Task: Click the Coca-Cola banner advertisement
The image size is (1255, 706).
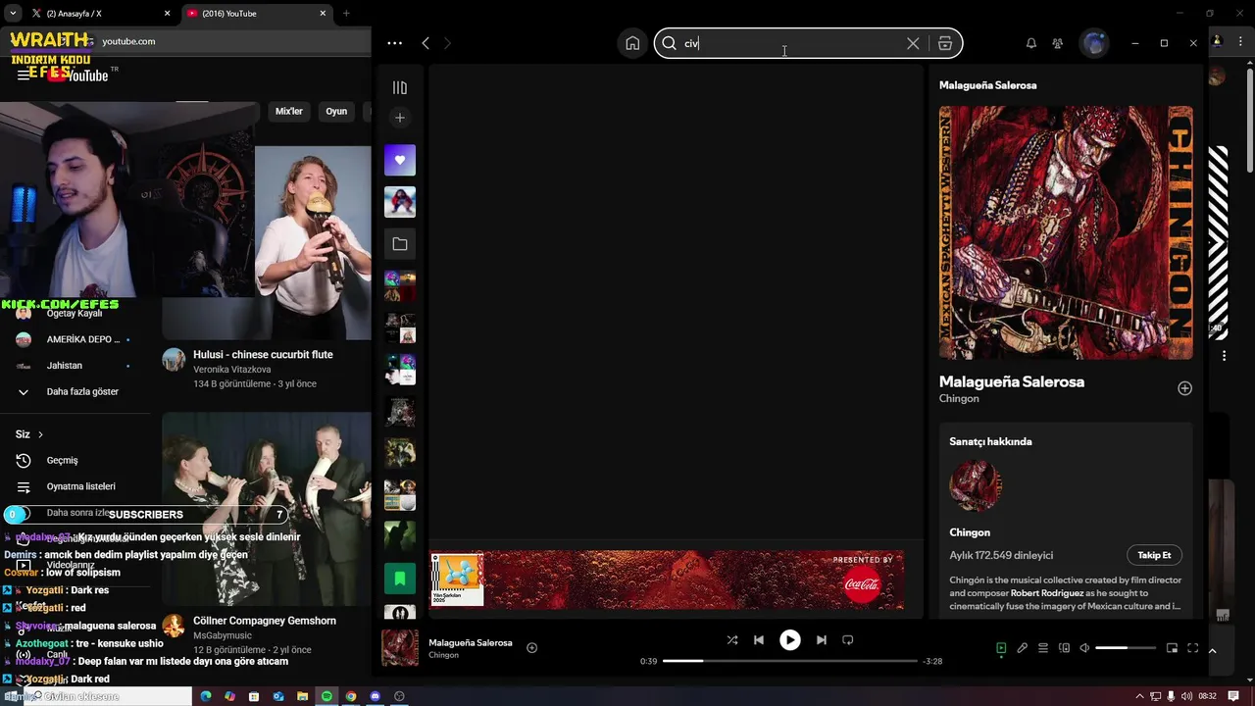Action: (667, 580)
